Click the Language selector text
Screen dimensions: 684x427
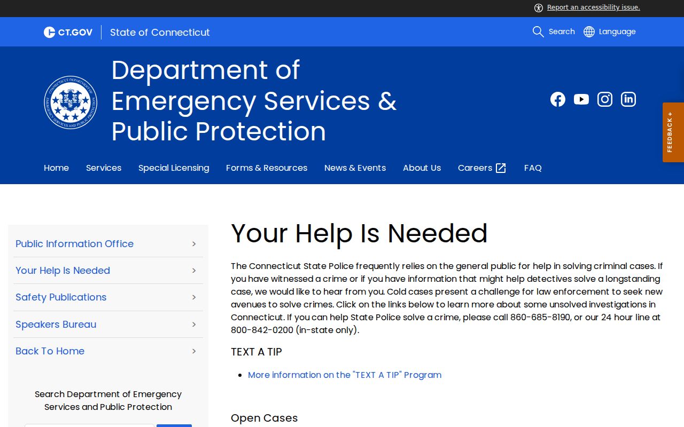click(617, 31)
